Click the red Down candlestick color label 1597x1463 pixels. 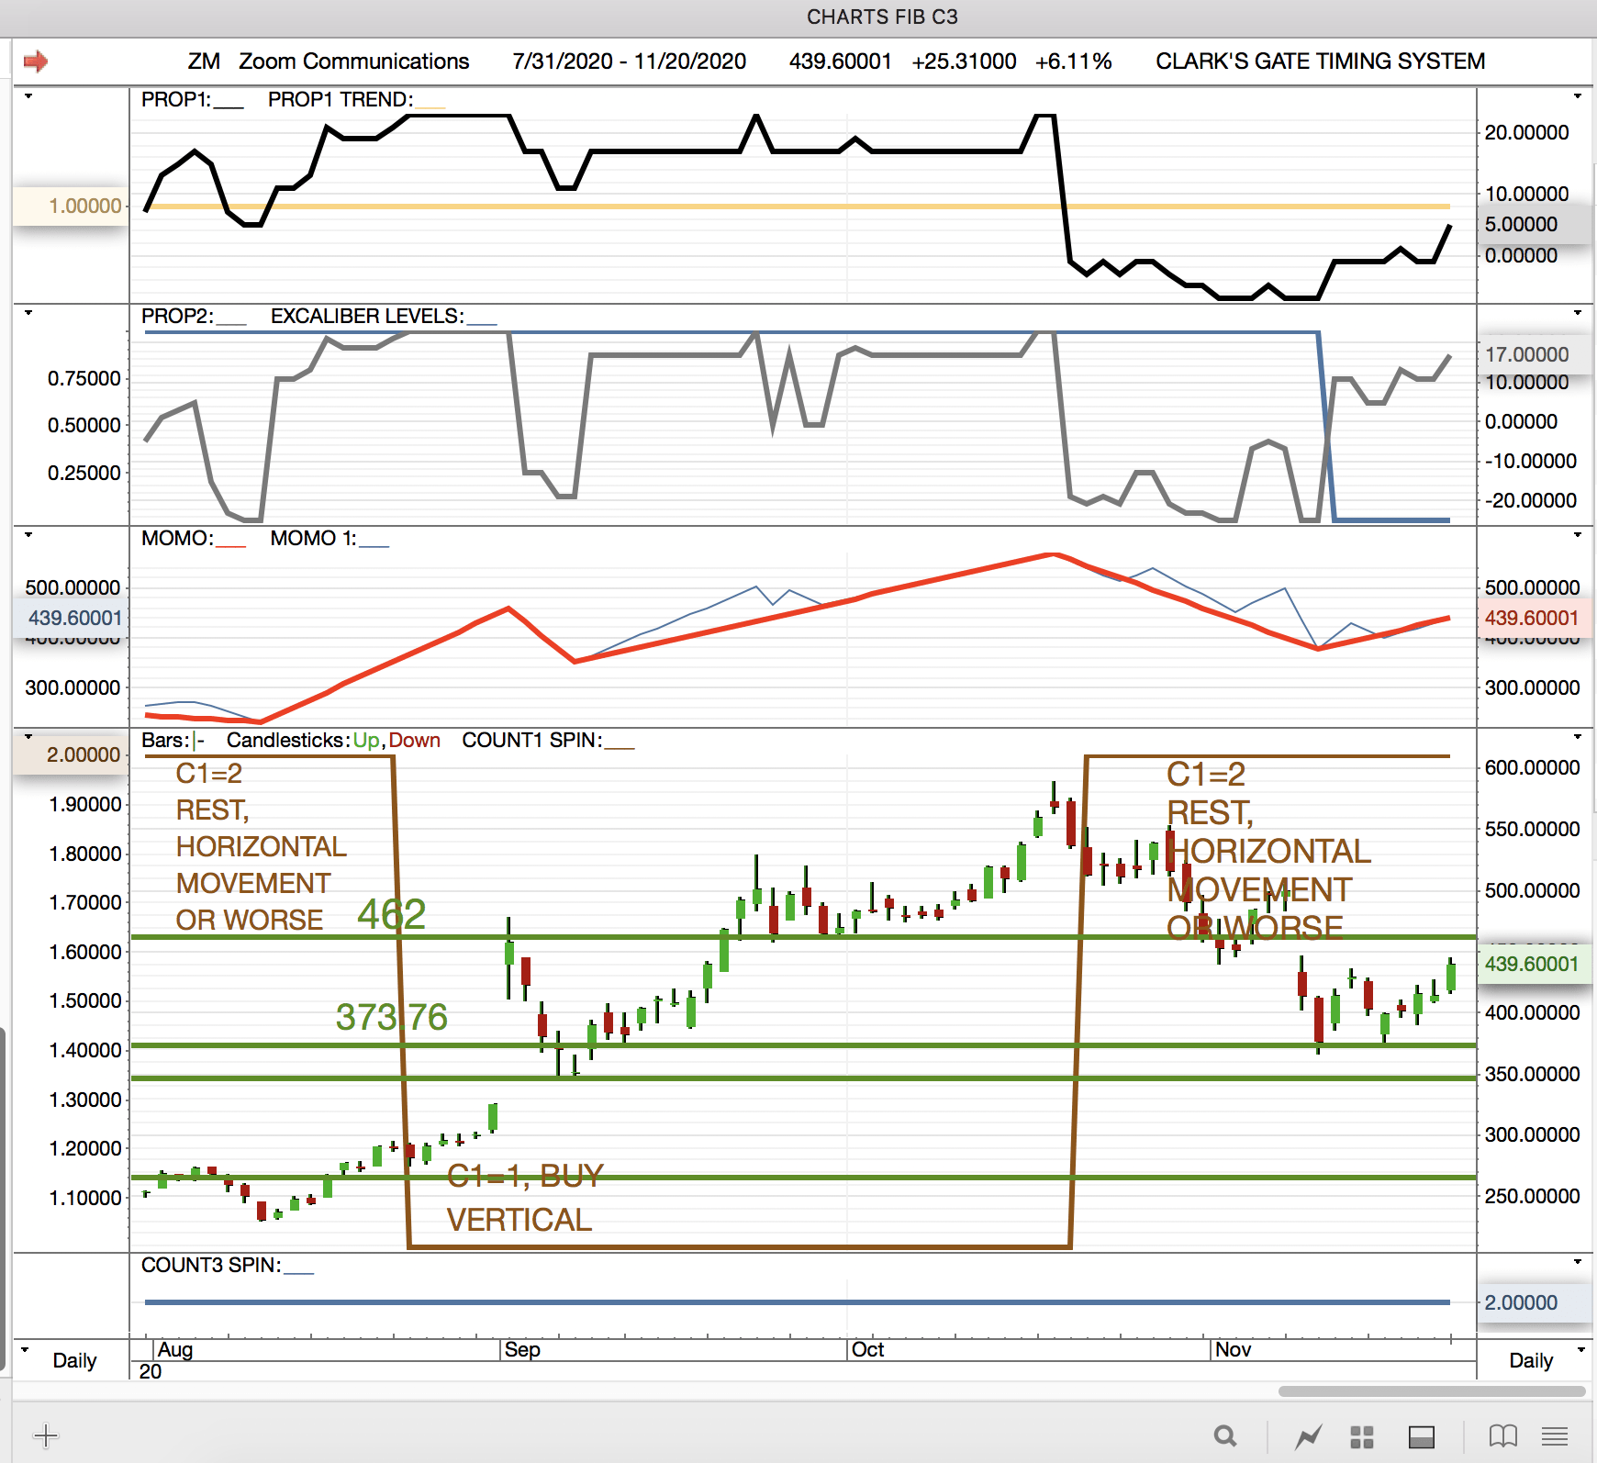point(415,740)
